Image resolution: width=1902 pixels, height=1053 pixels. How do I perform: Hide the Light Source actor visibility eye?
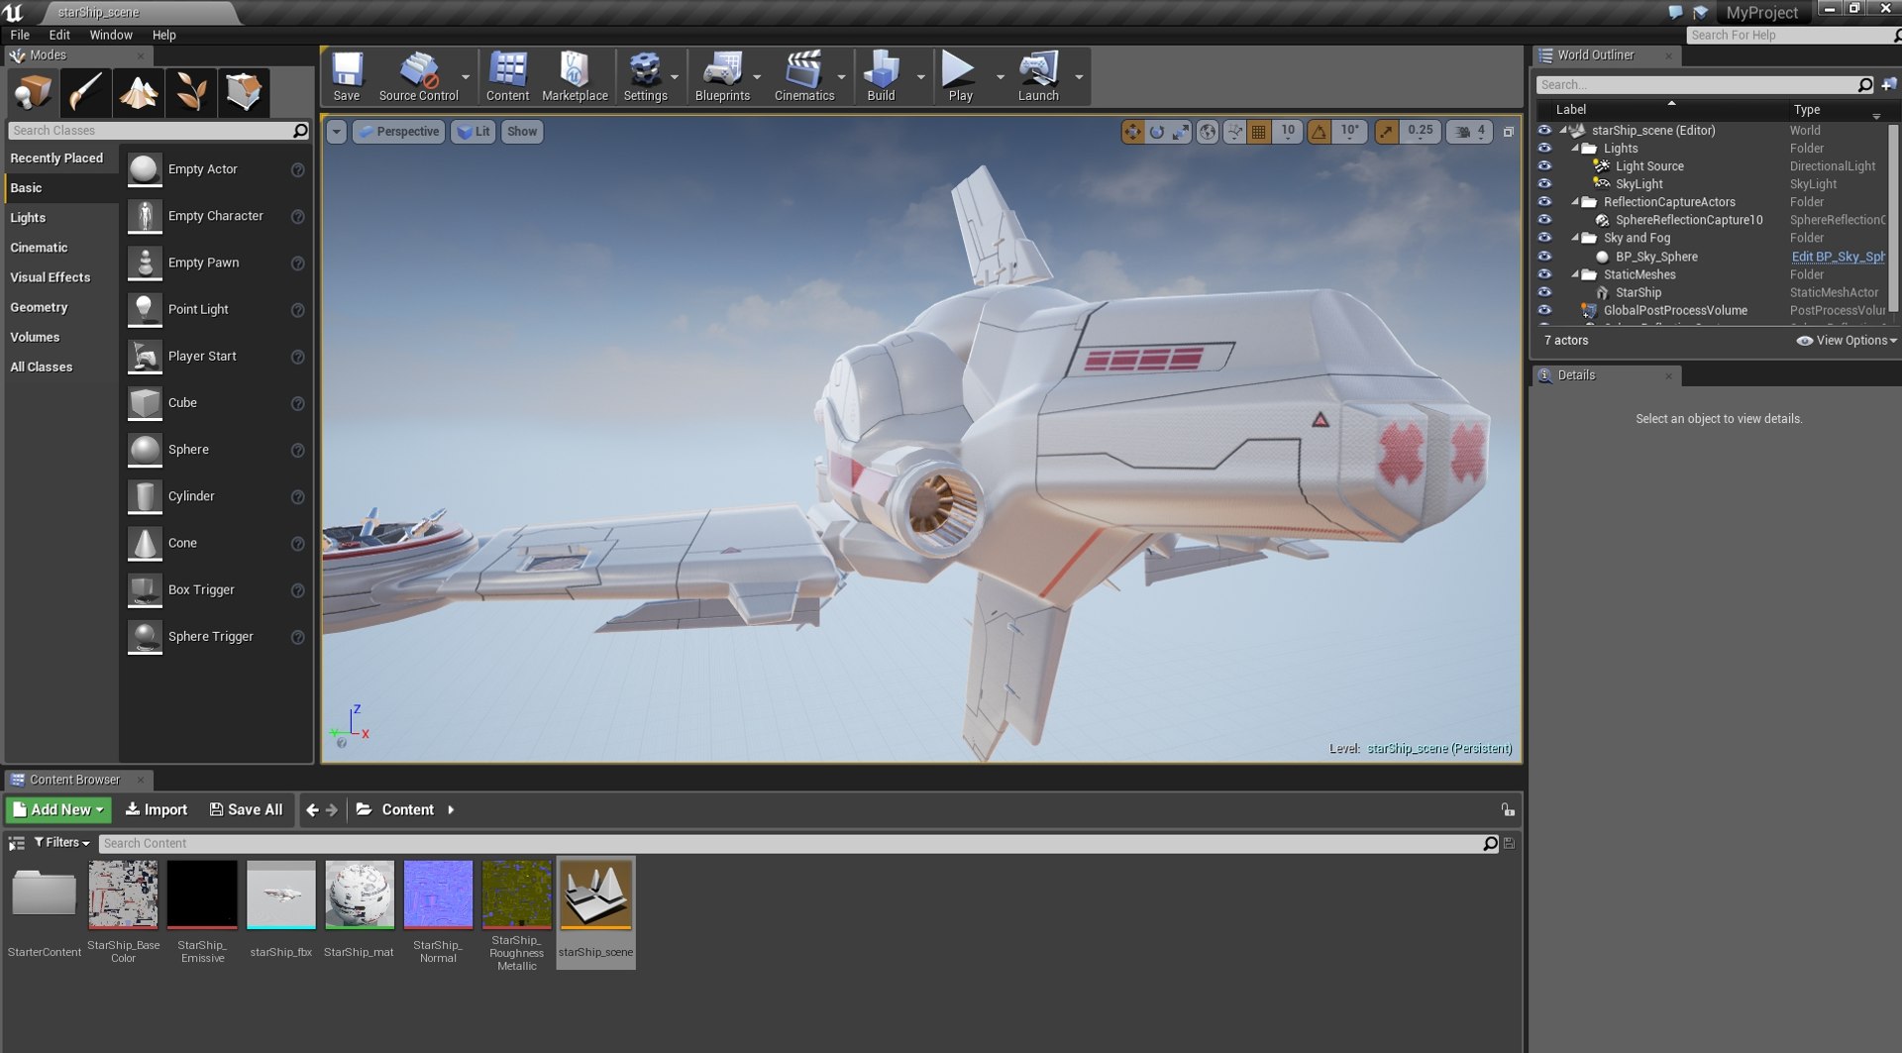click(x=1544, y=166)
